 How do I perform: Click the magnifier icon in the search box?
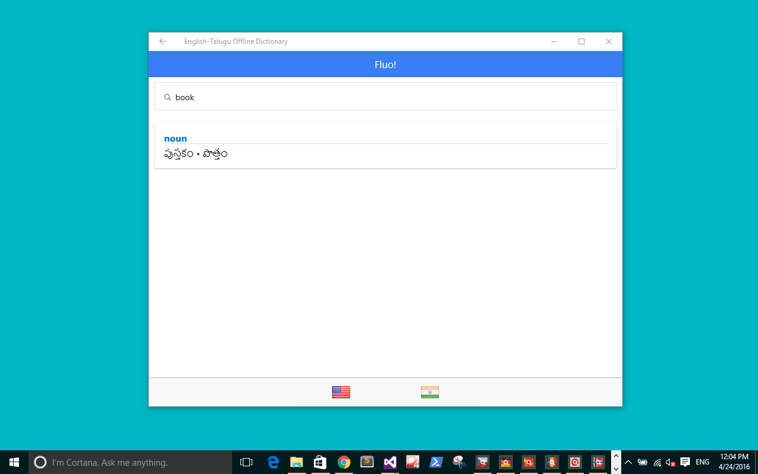(168, 97)
